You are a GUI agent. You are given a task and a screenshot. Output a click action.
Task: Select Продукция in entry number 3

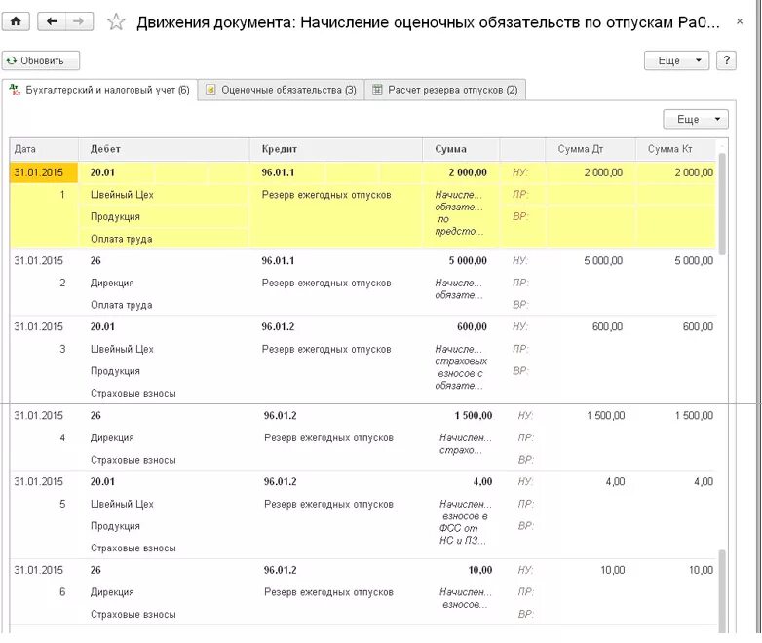pos(115,371)
